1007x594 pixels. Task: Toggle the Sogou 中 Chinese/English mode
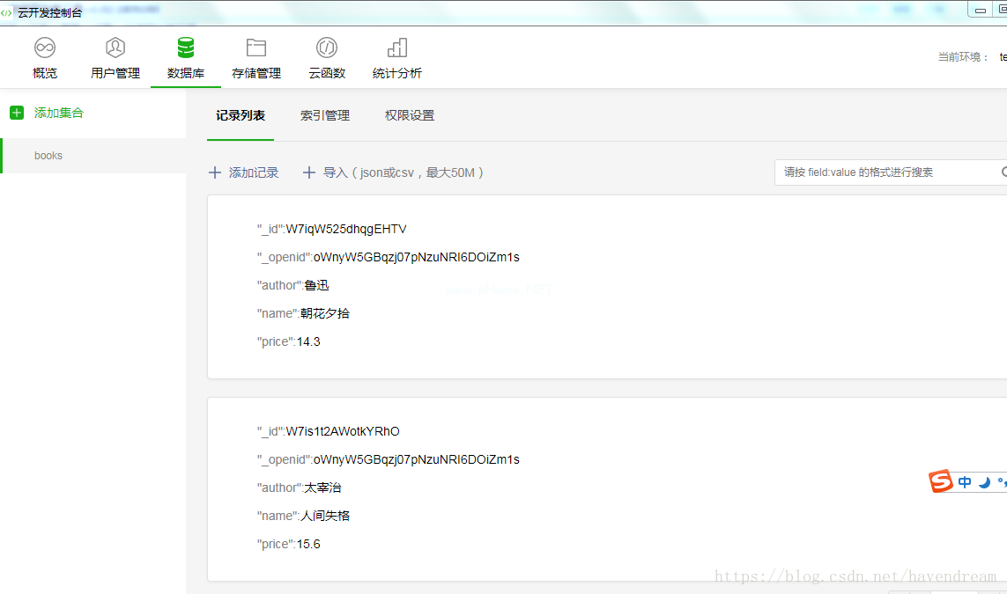tap(965, 482)
